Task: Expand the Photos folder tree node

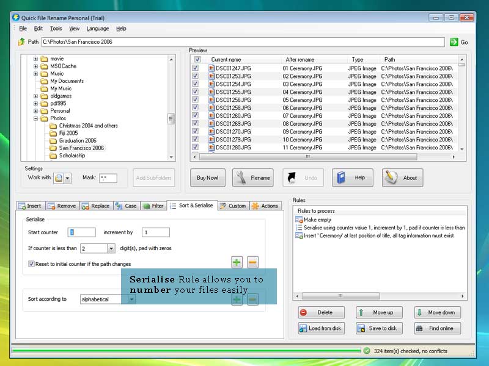Action: pyautogui.click(x=36, y=118)
